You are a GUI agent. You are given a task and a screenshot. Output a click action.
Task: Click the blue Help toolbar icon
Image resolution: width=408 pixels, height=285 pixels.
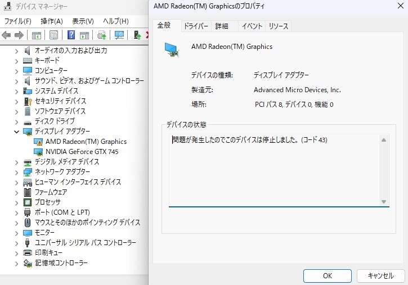71,35
